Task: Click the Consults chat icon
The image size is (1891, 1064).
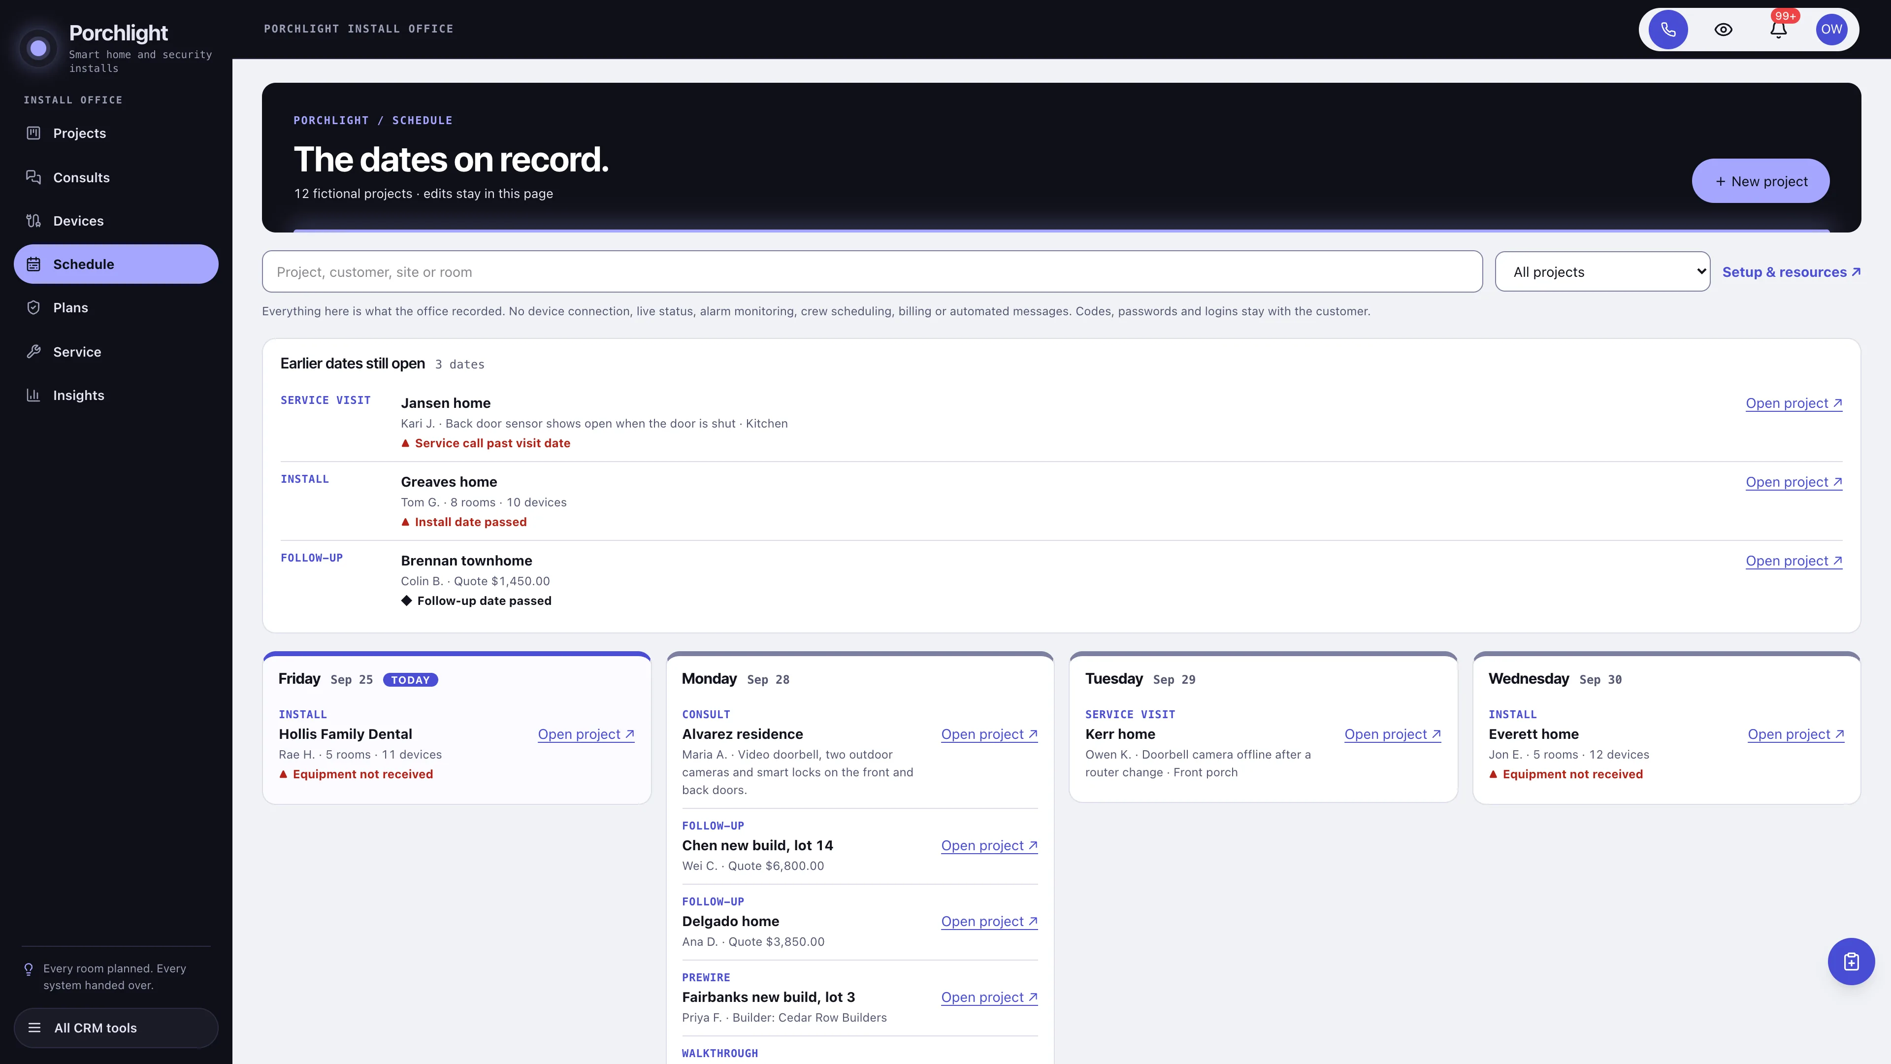Action: 33,177
